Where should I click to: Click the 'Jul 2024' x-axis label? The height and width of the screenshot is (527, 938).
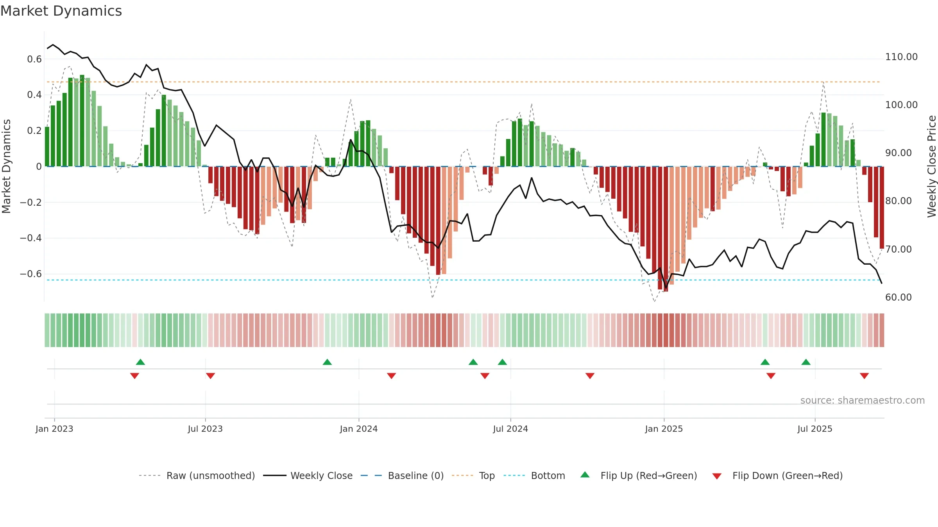point(510,429)
